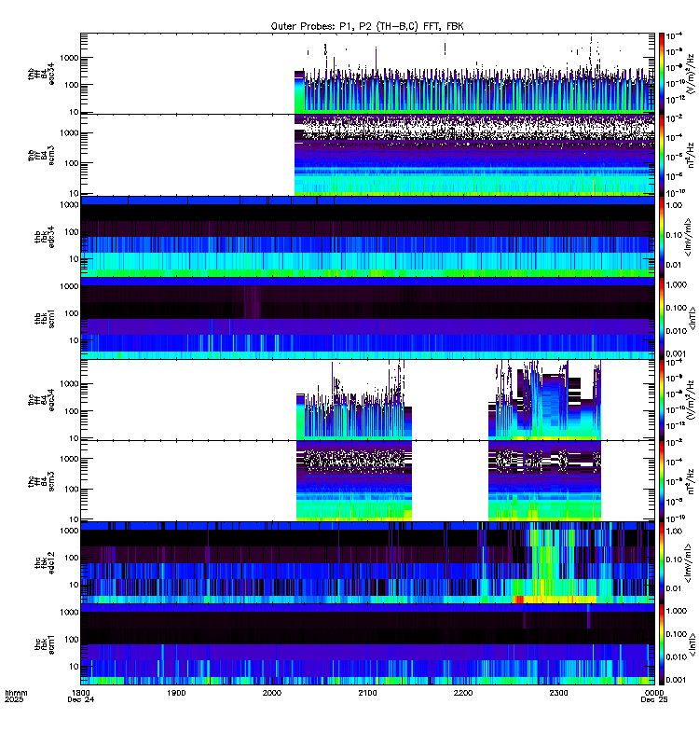Click the color bar of the thb fbk edc34 panel
Viewport: 699px width, 746px height.
[x=662, y=237]
